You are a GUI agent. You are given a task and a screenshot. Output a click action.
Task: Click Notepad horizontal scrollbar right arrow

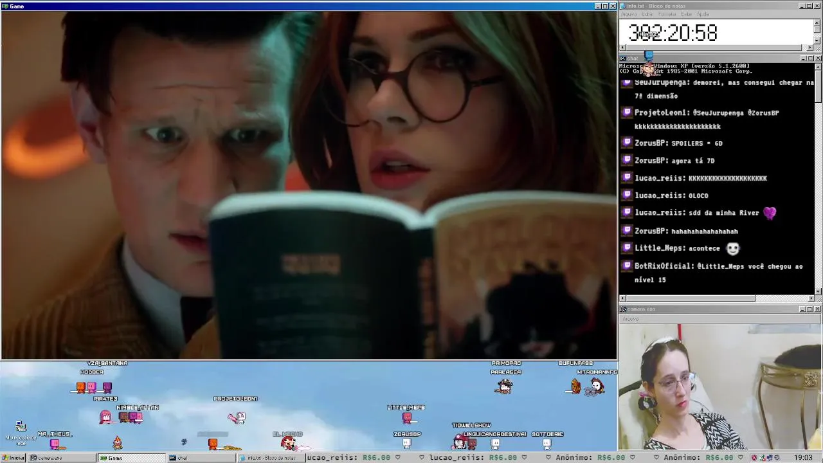810,48
